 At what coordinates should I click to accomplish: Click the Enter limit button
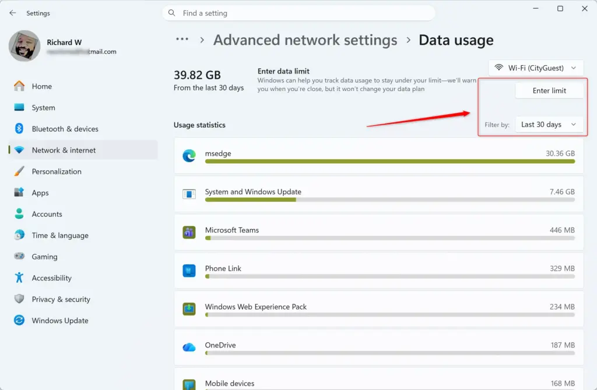click(x=549, y=90)
